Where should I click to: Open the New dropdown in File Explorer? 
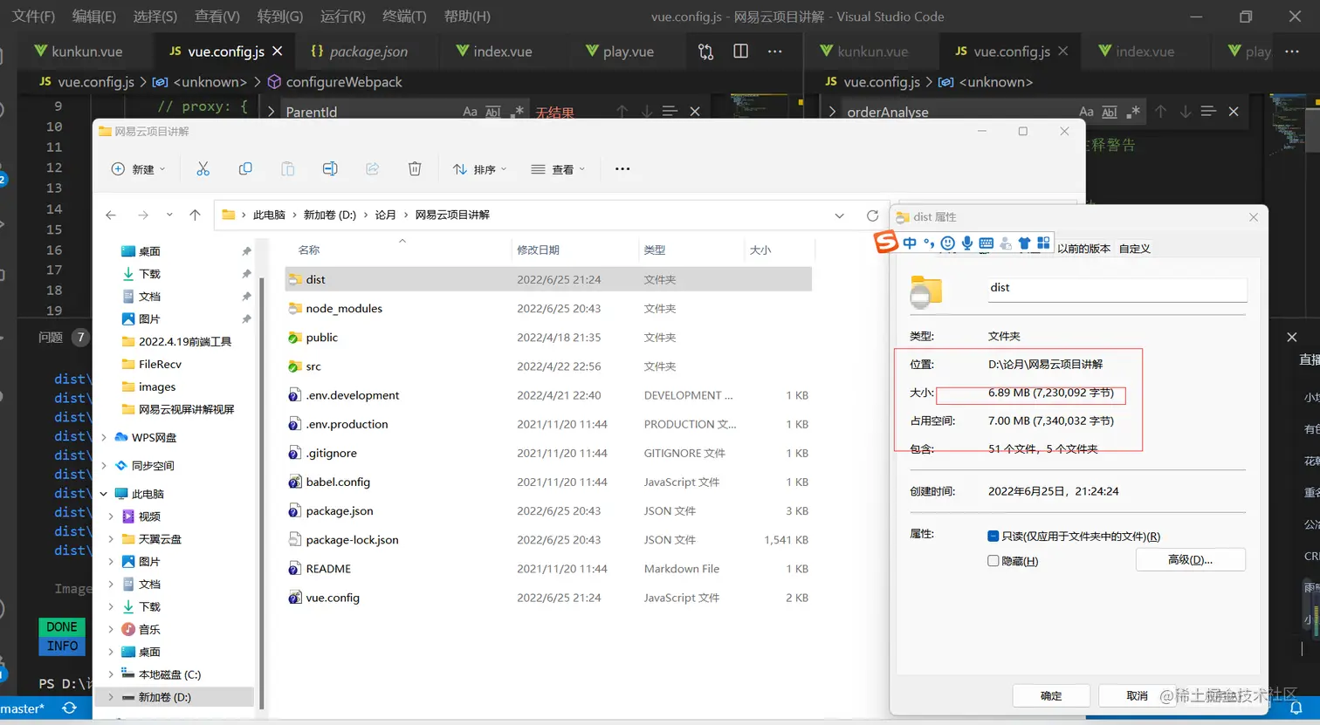coord(138,169)
